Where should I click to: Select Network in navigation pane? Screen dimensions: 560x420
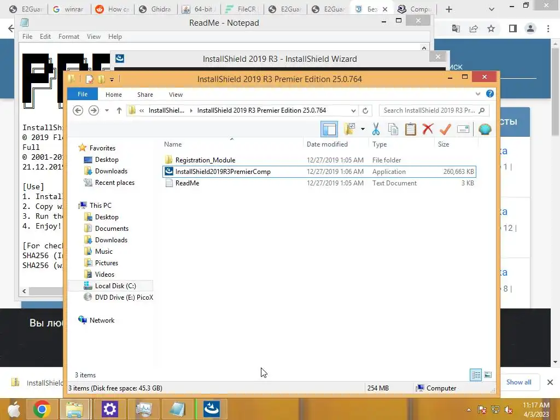[102, 320]
